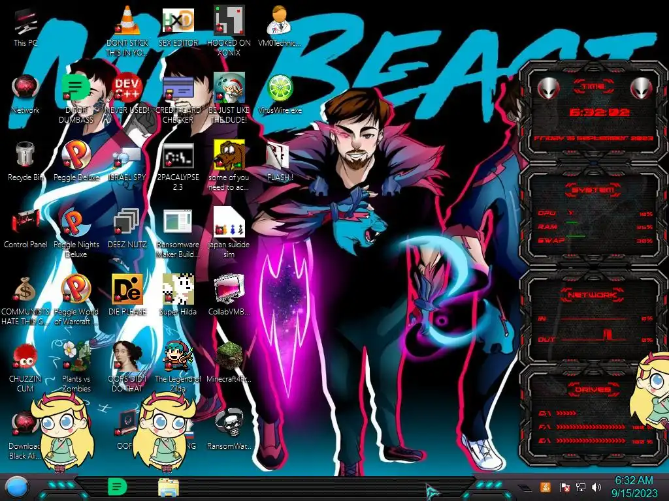
Task: Open the 2PACALYPSE 2.3 console shortcut
Action: (178, 166)
